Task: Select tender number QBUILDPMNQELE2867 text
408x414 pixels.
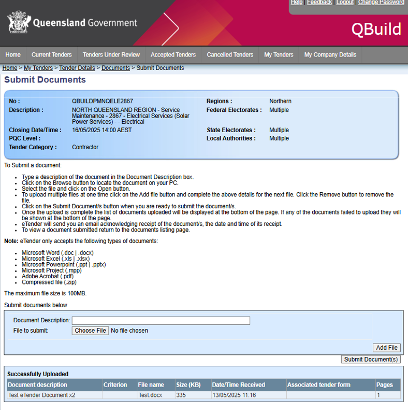Action: click(x=103, y=101)
